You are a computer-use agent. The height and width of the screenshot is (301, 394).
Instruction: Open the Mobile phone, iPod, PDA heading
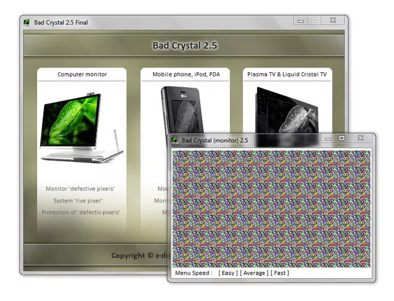coord(186,74)
